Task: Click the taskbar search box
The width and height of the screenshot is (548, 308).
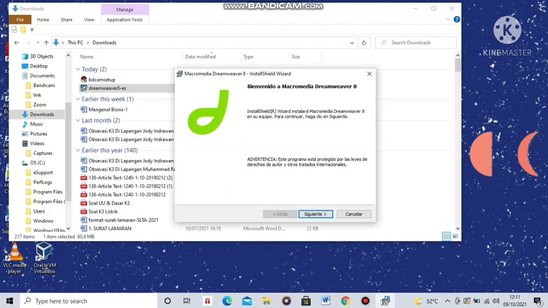Action: pos(89,301)
